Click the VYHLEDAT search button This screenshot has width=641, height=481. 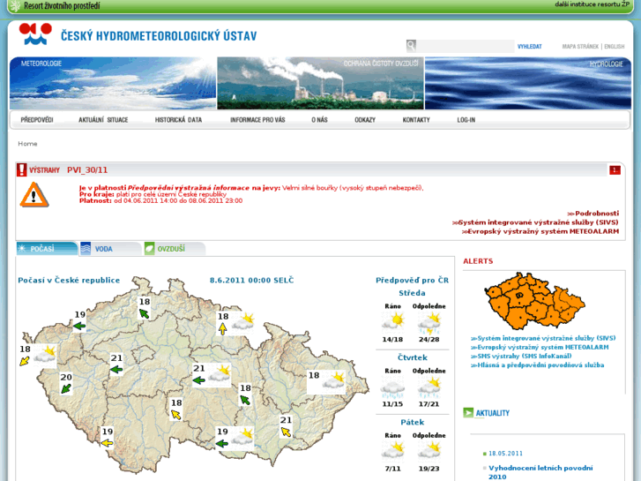(529, 47)
